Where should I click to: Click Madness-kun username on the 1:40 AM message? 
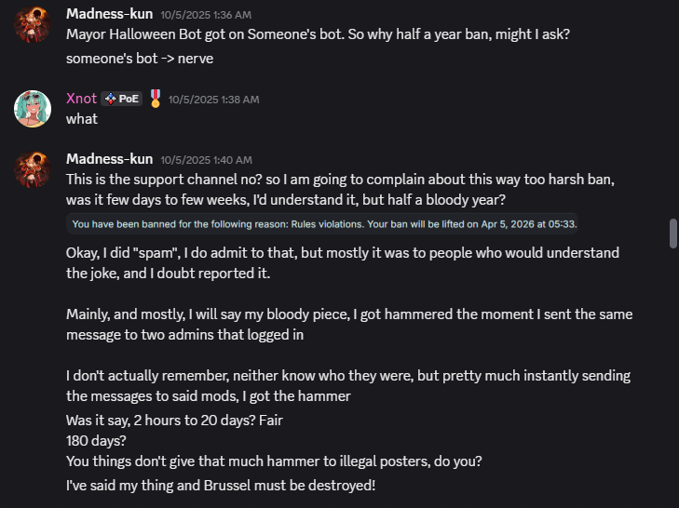pyautogui.click(x=109, y=158)
